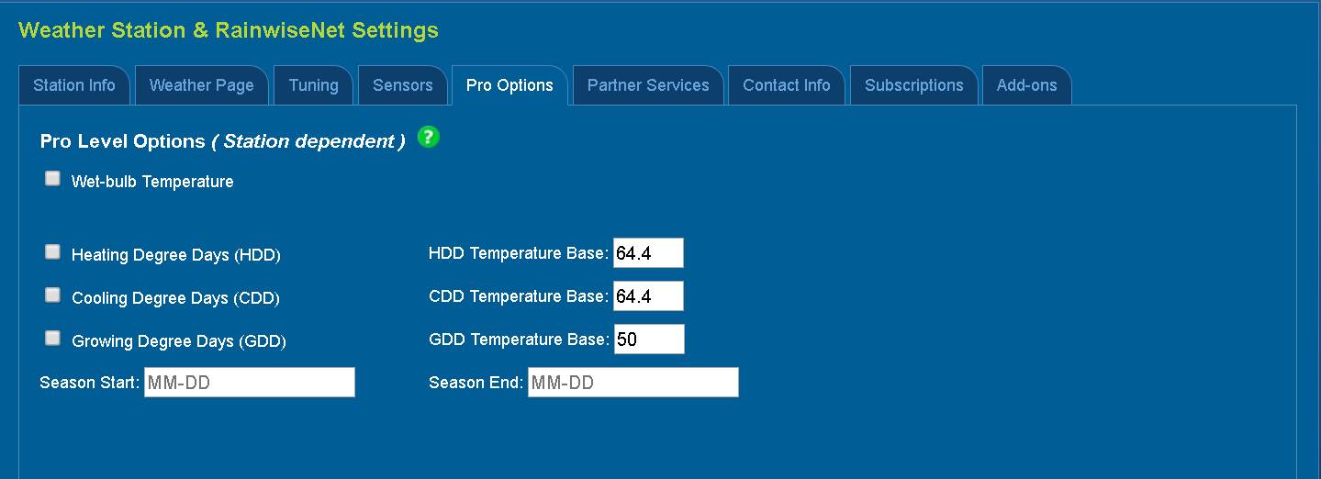The height and width of the screenshot is (479, 1321).
Task: Click the Season Start date field
Action: 249,383
